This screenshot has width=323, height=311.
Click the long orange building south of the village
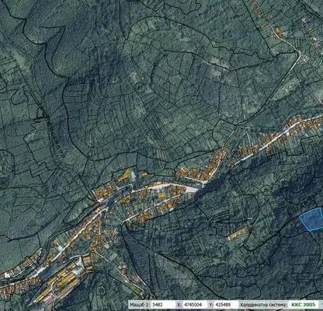[238, 232]
